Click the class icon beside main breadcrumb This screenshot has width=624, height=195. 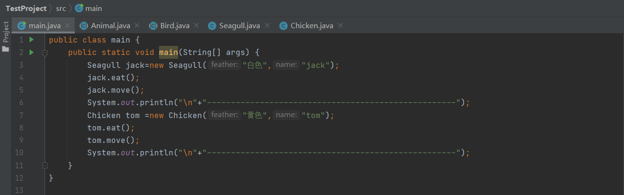(79, 8)
